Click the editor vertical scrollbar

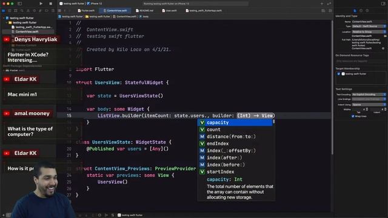(x=332, y=87)
